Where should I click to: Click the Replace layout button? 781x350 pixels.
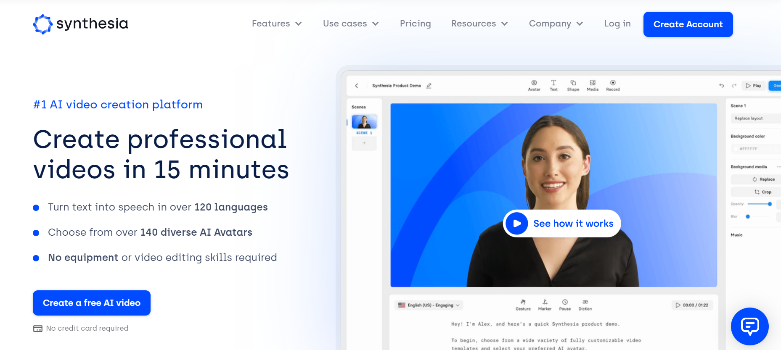click(755, 118)
